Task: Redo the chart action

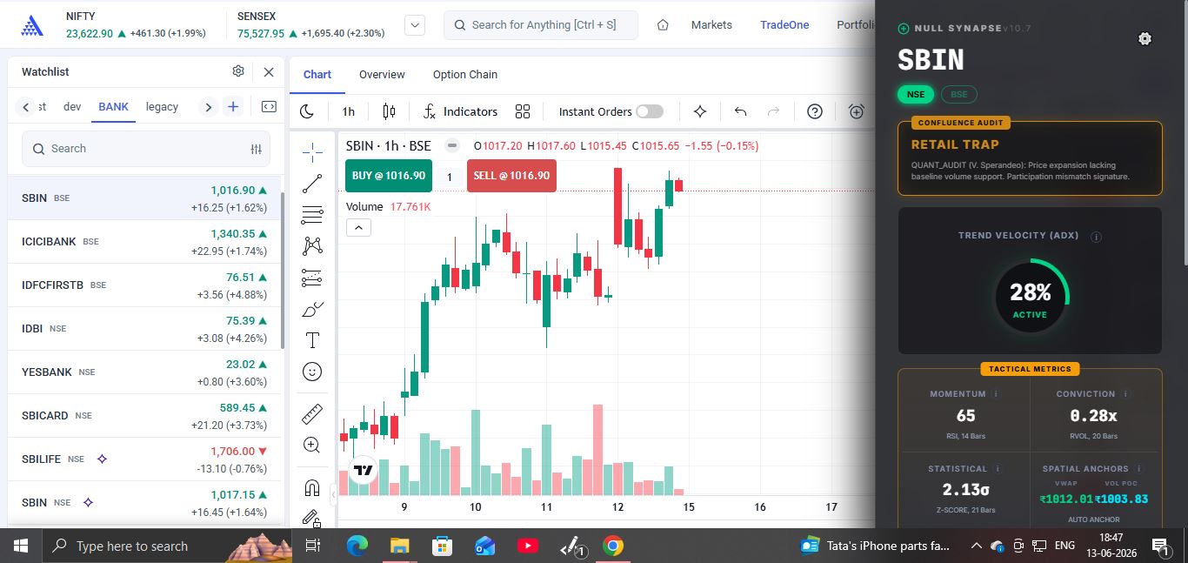Action: 773,111
